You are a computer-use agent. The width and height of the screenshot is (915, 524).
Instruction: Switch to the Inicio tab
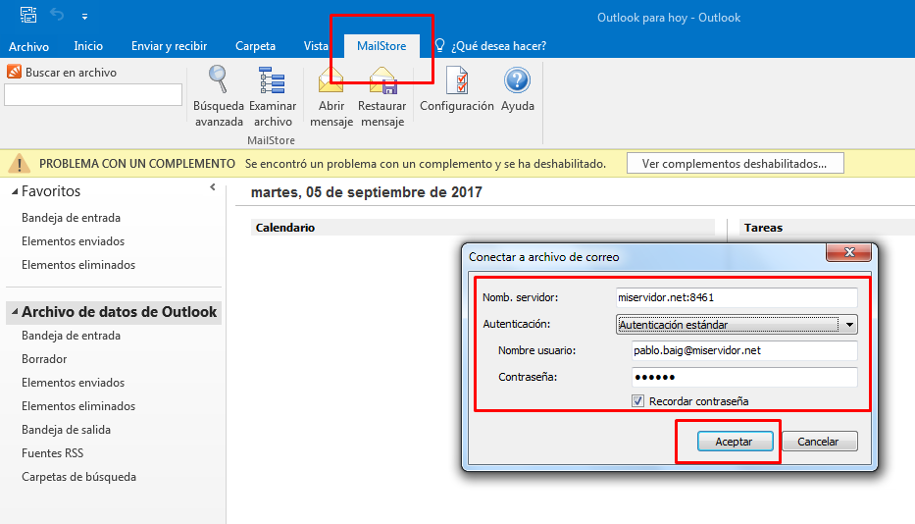(88, 45)
